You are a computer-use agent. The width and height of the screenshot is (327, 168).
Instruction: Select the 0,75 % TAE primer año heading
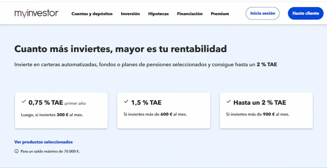pyautogui.click(x=57, y=102)
